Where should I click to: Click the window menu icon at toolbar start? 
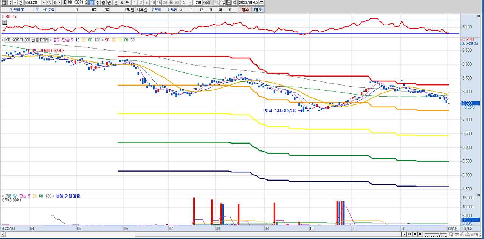coord(4,2)
